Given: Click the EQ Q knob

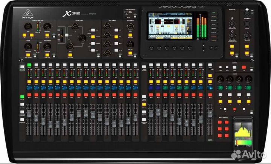Looking at the screenshot, I should 75,26.
